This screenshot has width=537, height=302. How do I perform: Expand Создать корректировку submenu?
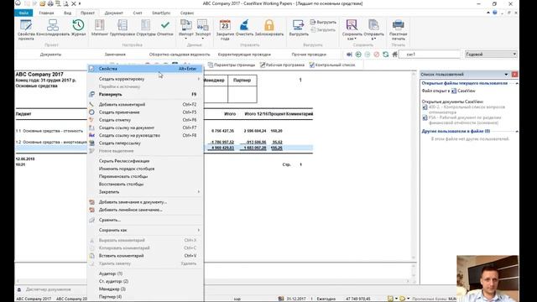pyautogui.click(x=145, y=79)
